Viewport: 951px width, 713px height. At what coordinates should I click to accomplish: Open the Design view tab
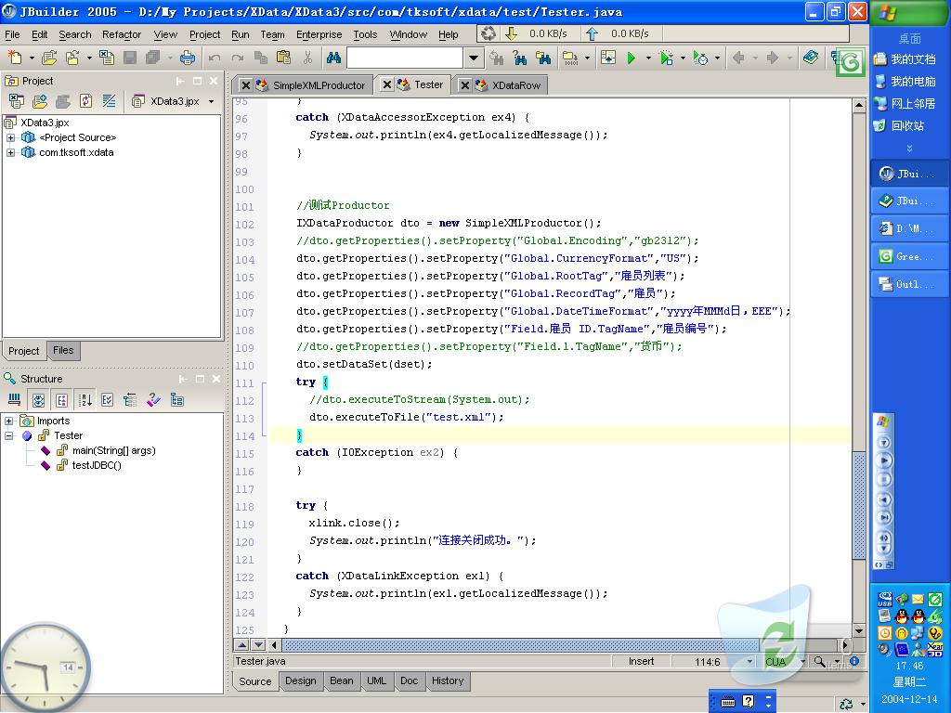point(301,681)
